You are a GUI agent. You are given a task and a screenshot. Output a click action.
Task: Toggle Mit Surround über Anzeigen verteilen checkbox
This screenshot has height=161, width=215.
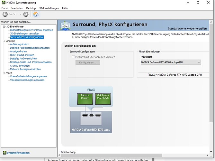[x=73, y=57]
